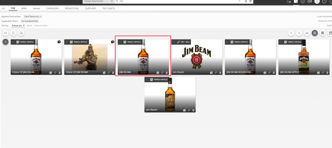Image resolution: width=332 pixels, height=148 pixels.
Task: Open the statue image Clone Of JIM BEAM thumbnail
Action: pyautogui.click(x=90, y=57)
